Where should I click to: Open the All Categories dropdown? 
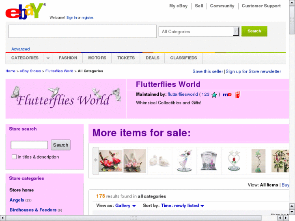pos(199,31)
